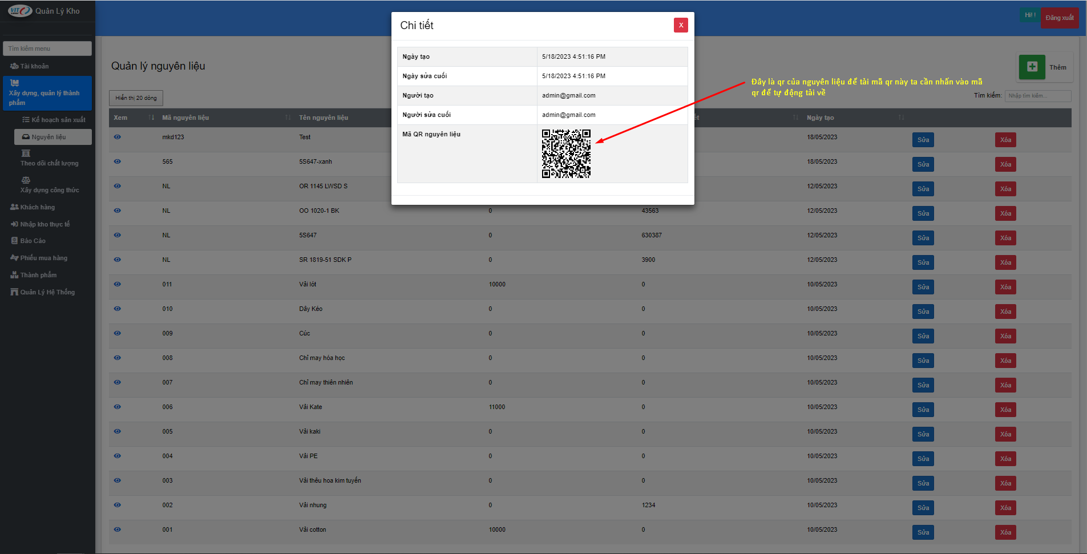Sort by Mã nguyên liệu column
This screenshot has width=1087, height=554.
[226, 118]
